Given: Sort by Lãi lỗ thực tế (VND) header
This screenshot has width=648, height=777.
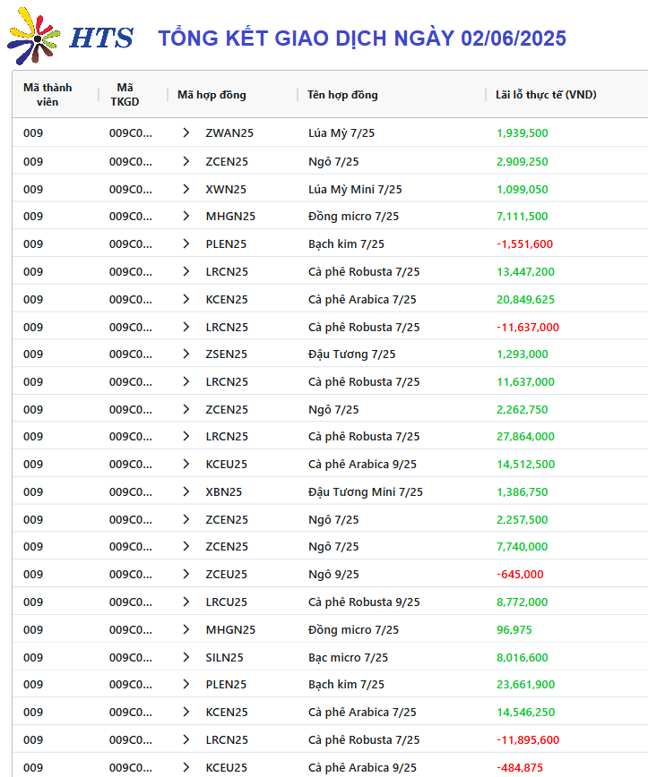Looking at the screenshot, I should pos(546,95).
